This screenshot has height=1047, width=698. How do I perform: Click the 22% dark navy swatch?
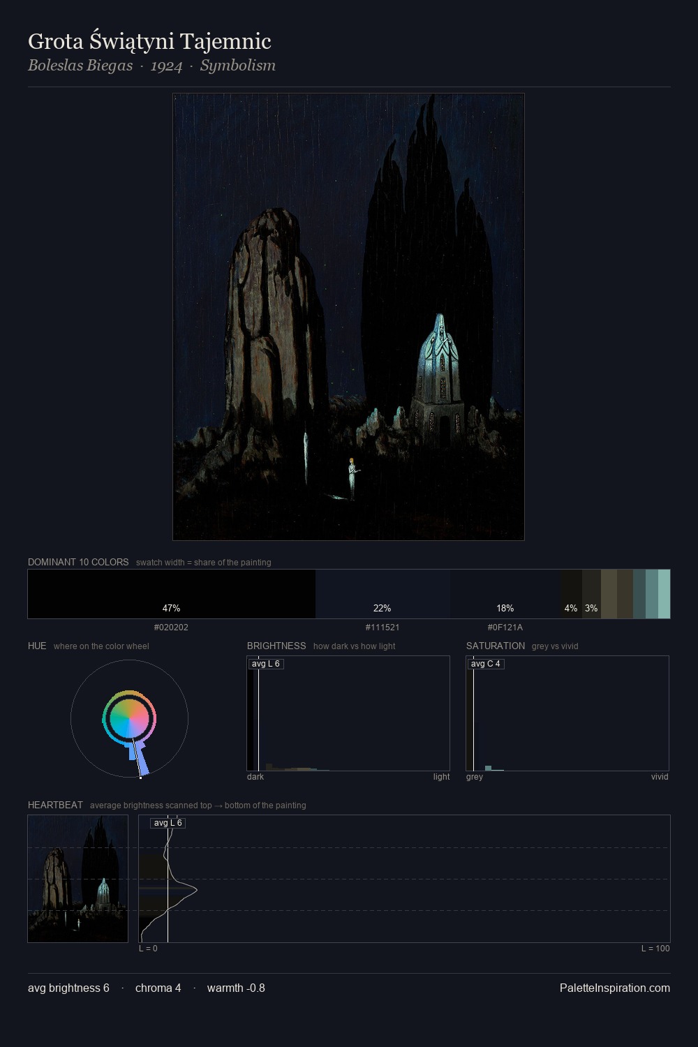click(383, 594)
